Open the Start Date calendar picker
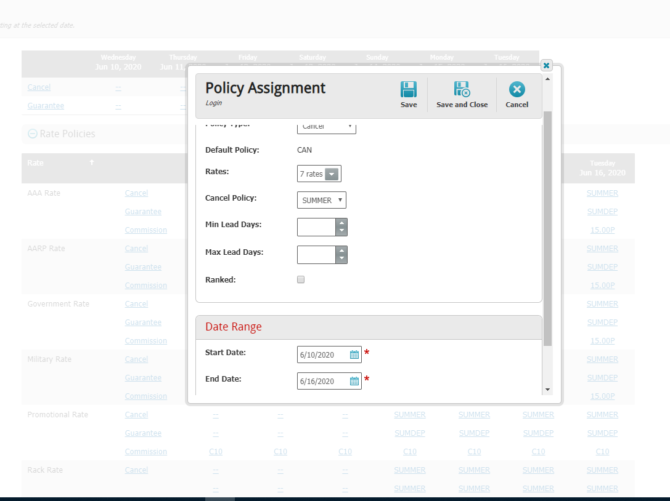670x501 pixels. (x=354, y=355)
